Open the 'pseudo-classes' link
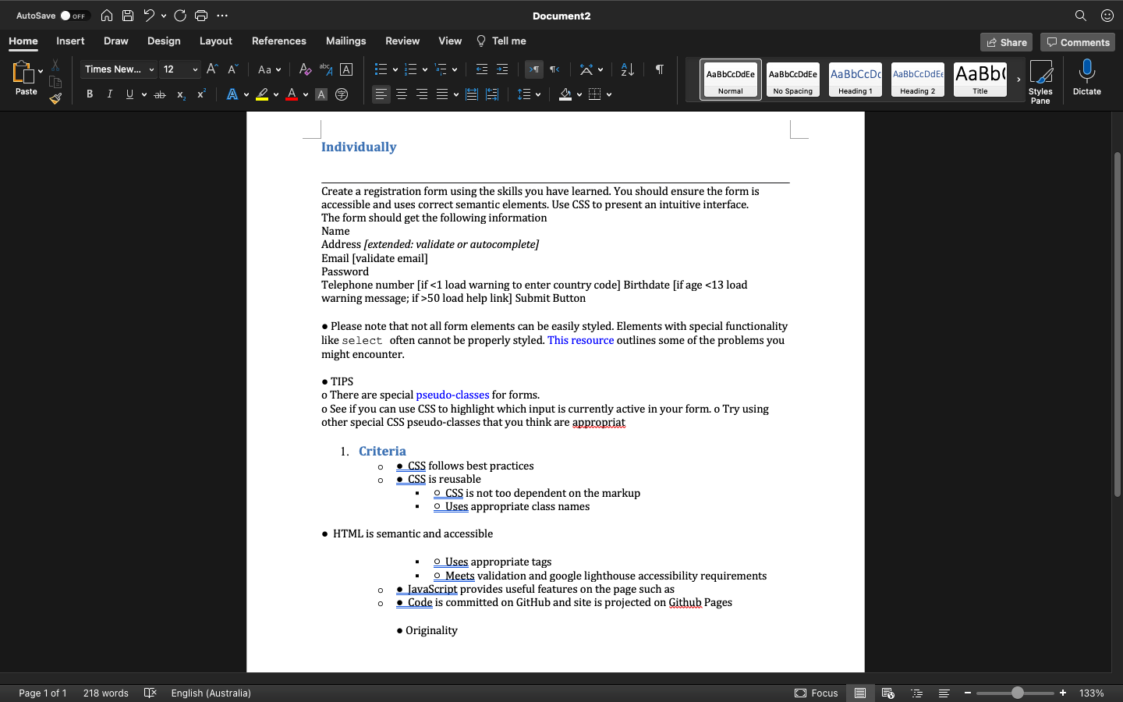The width and height of the screenshot is (1123, 702). (x=452, y=395)
